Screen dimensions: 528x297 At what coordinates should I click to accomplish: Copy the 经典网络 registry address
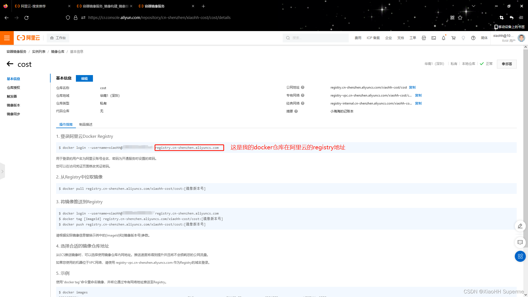point(418,103)
